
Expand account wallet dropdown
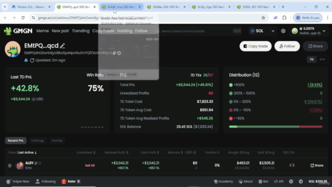point(324,31)
